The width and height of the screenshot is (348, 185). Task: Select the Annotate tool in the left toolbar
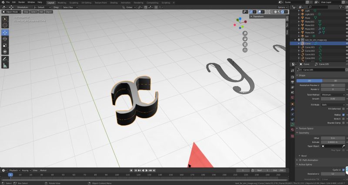[5, 59]
